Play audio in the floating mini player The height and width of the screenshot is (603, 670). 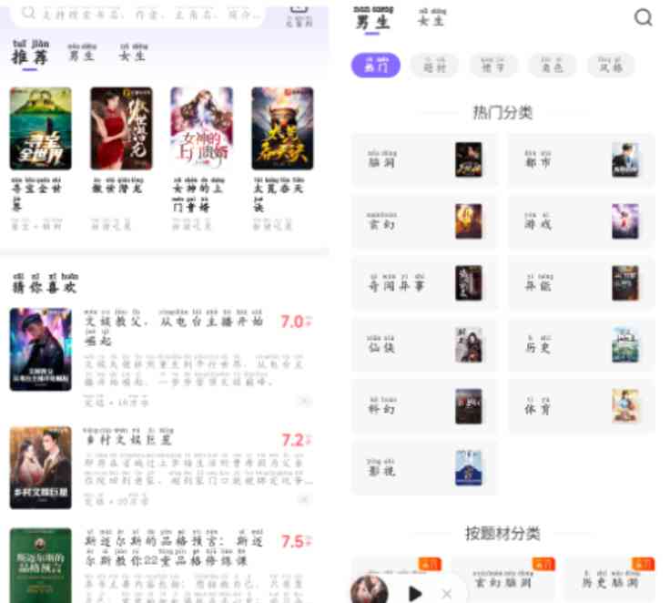[x=414, y=593]
